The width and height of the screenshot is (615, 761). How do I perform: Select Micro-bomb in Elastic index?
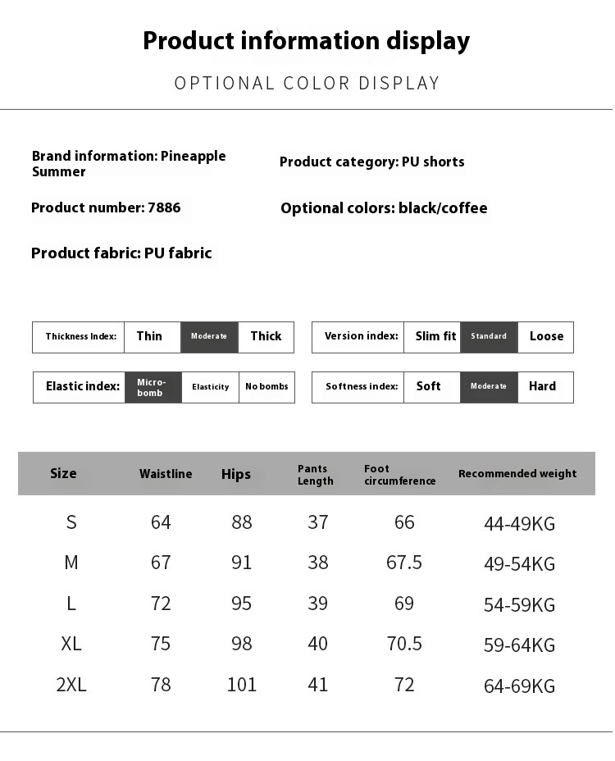[x=153, y=387]
